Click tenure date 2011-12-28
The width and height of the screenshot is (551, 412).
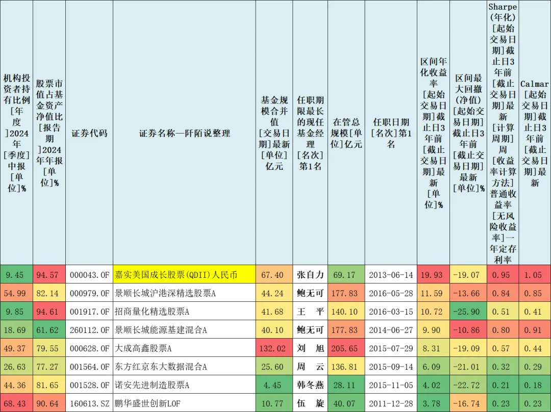[391, 403]
